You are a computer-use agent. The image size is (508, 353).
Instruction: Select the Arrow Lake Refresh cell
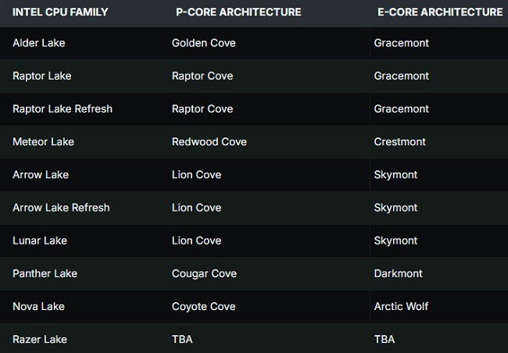click(x=61, y=207)
